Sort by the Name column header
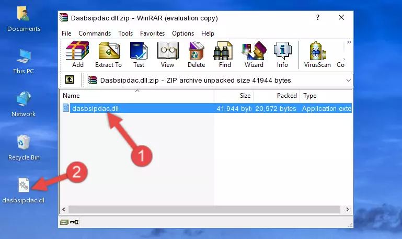 tap(137, 96)
